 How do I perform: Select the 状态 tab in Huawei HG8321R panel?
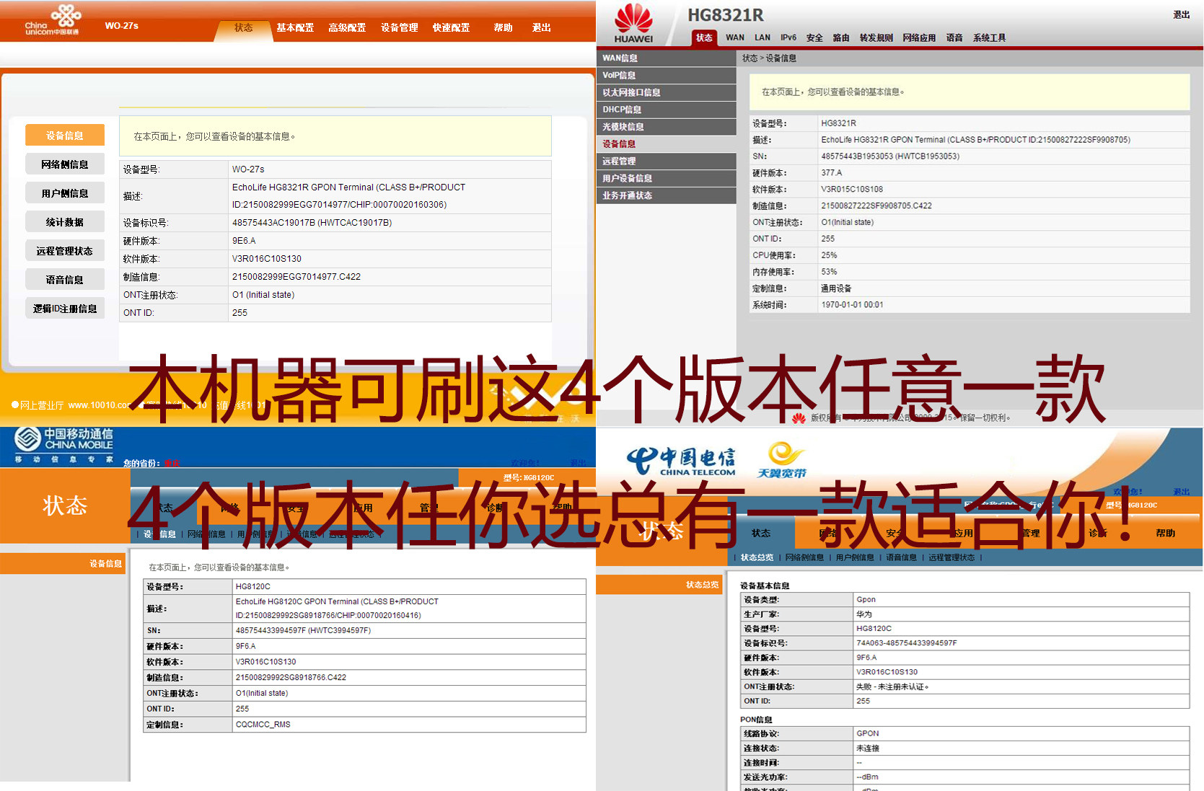click(x=704, y=37)
